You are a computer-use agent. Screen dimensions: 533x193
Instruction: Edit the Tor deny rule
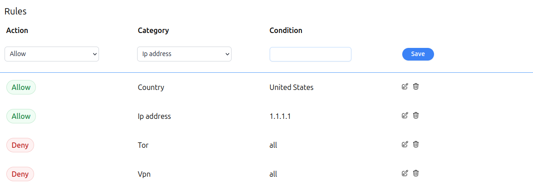point(405,144)
